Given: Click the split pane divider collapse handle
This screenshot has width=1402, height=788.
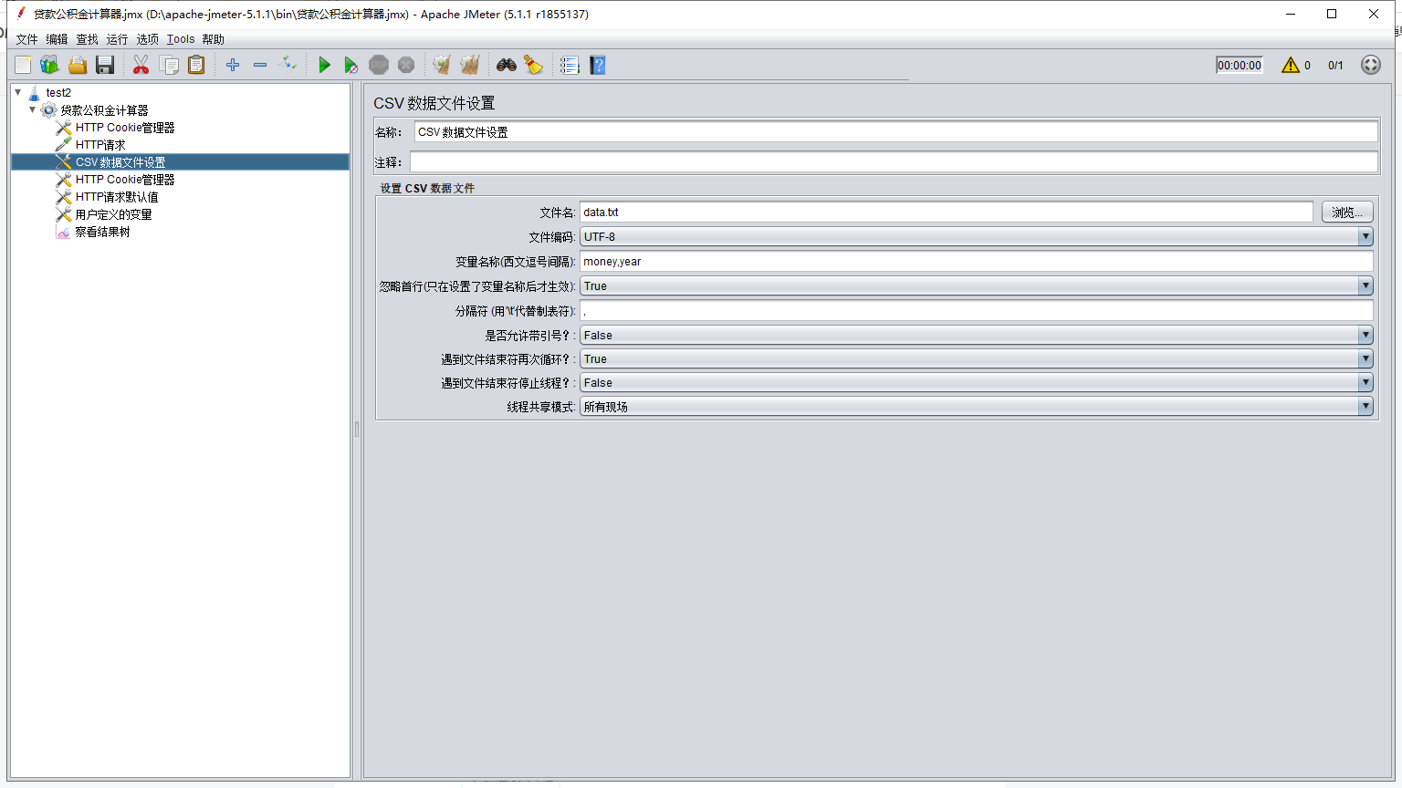Looking at the screenshot, I should [x=357, y=429].
